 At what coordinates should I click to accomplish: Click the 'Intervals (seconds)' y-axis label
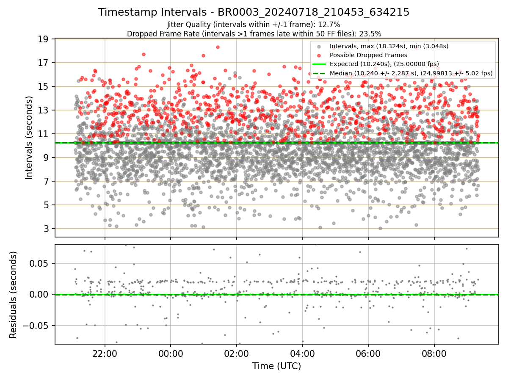[29, 138]
